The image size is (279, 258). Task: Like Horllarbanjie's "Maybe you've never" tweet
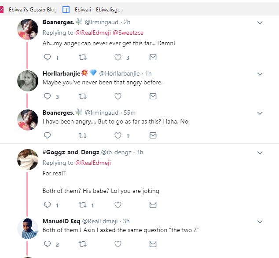(x=117, y=96)
